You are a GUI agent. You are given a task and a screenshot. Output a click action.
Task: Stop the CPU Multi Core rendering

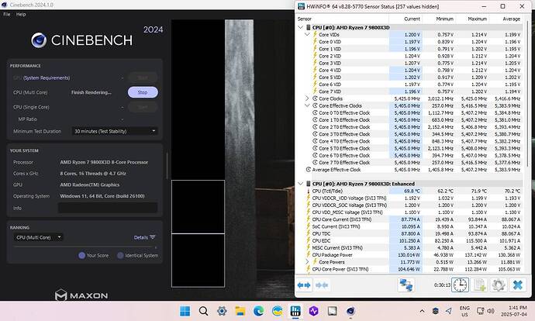(x=143, y=92)
